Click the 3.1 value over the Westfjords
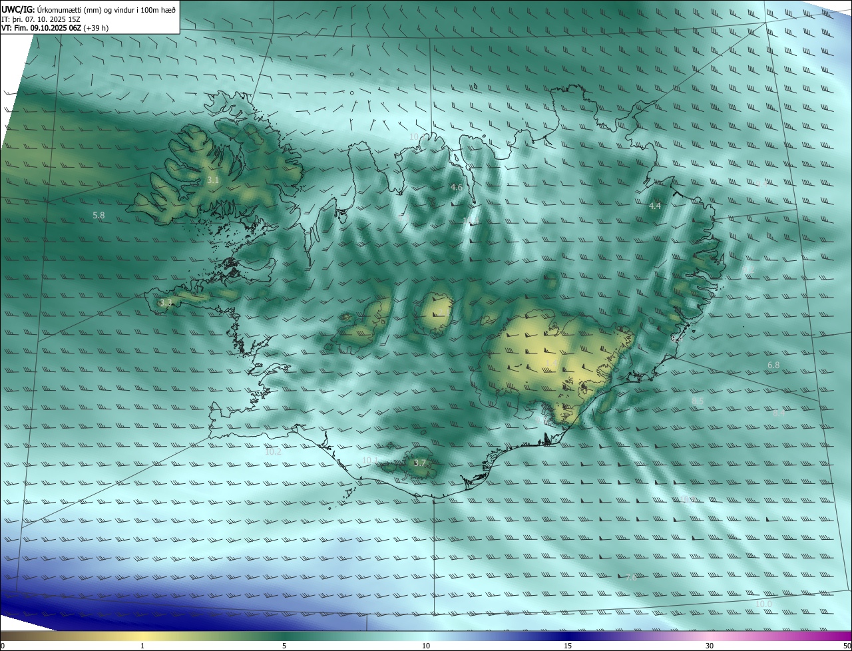 point(213,180)
